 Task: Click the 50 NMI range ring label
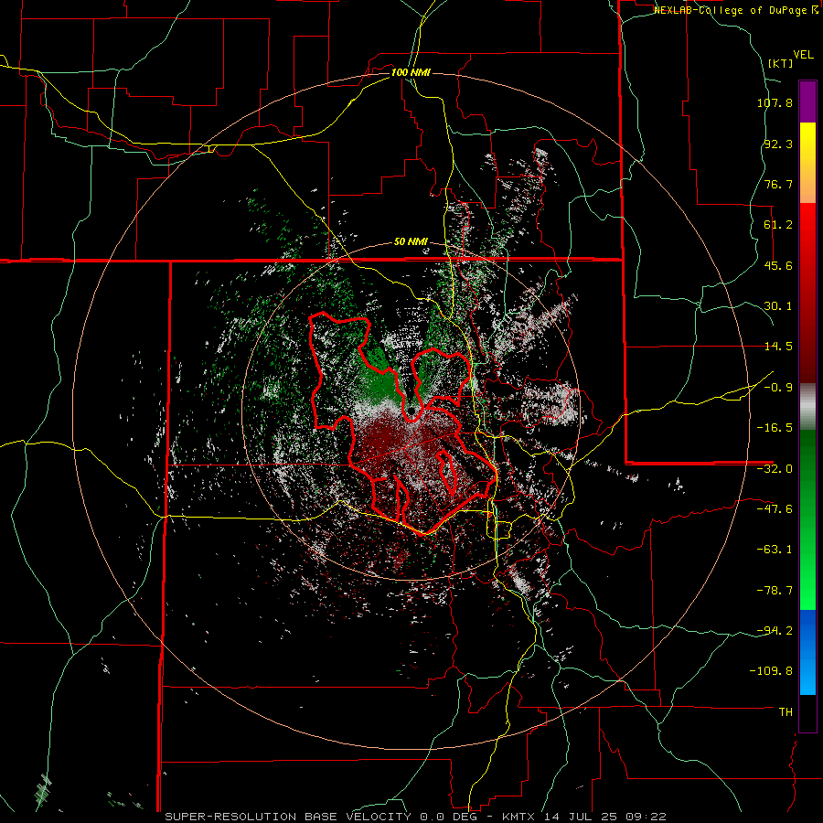point(411,242)
